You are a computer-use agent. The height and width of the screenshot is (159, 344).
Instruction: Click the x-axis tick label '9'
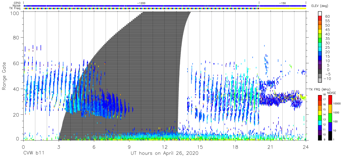(129, 147)
